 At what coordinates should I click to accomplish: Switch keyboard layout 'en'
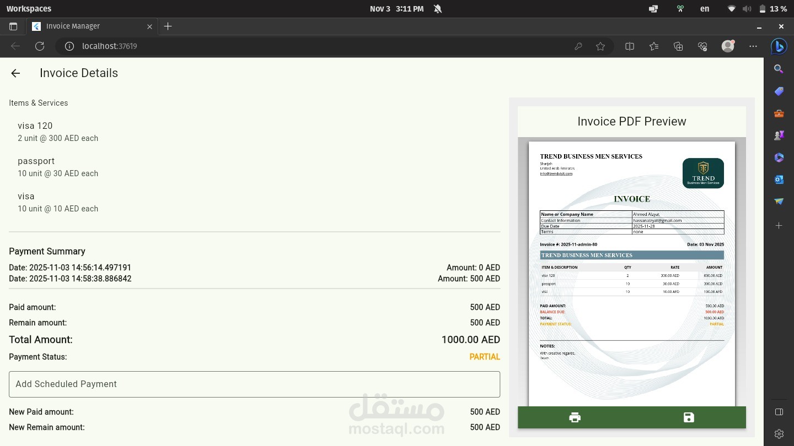point(705,9)
